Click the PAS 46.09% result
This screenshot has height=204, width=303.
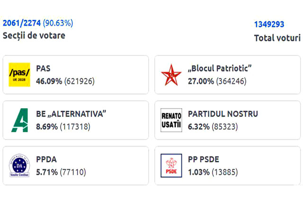48,81
